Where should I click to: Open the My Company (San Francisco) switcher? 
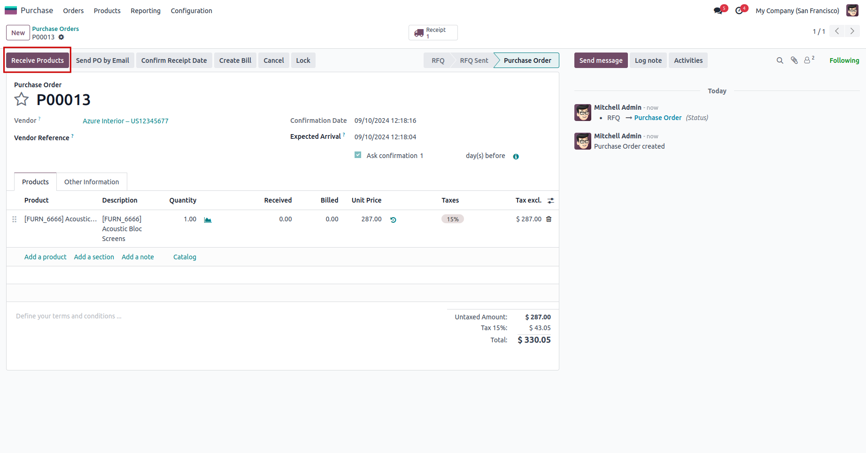tap(797, 11)
